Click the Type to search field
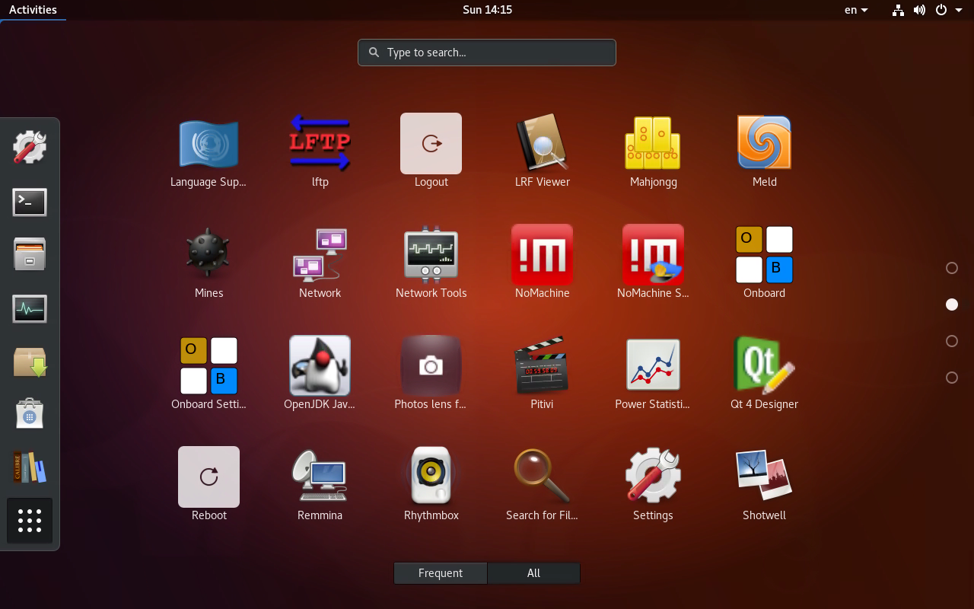974x609 pixels. pyautogui.click(x=486, y=52)
